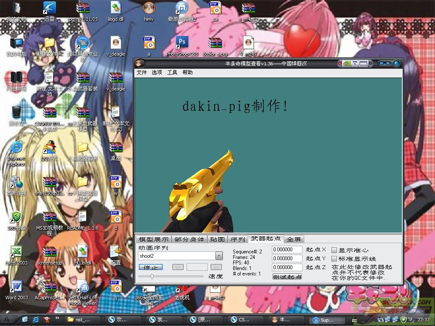Select the v_m249 file icon
Viewport: 435px width, 326px height.
pos(248,46)
